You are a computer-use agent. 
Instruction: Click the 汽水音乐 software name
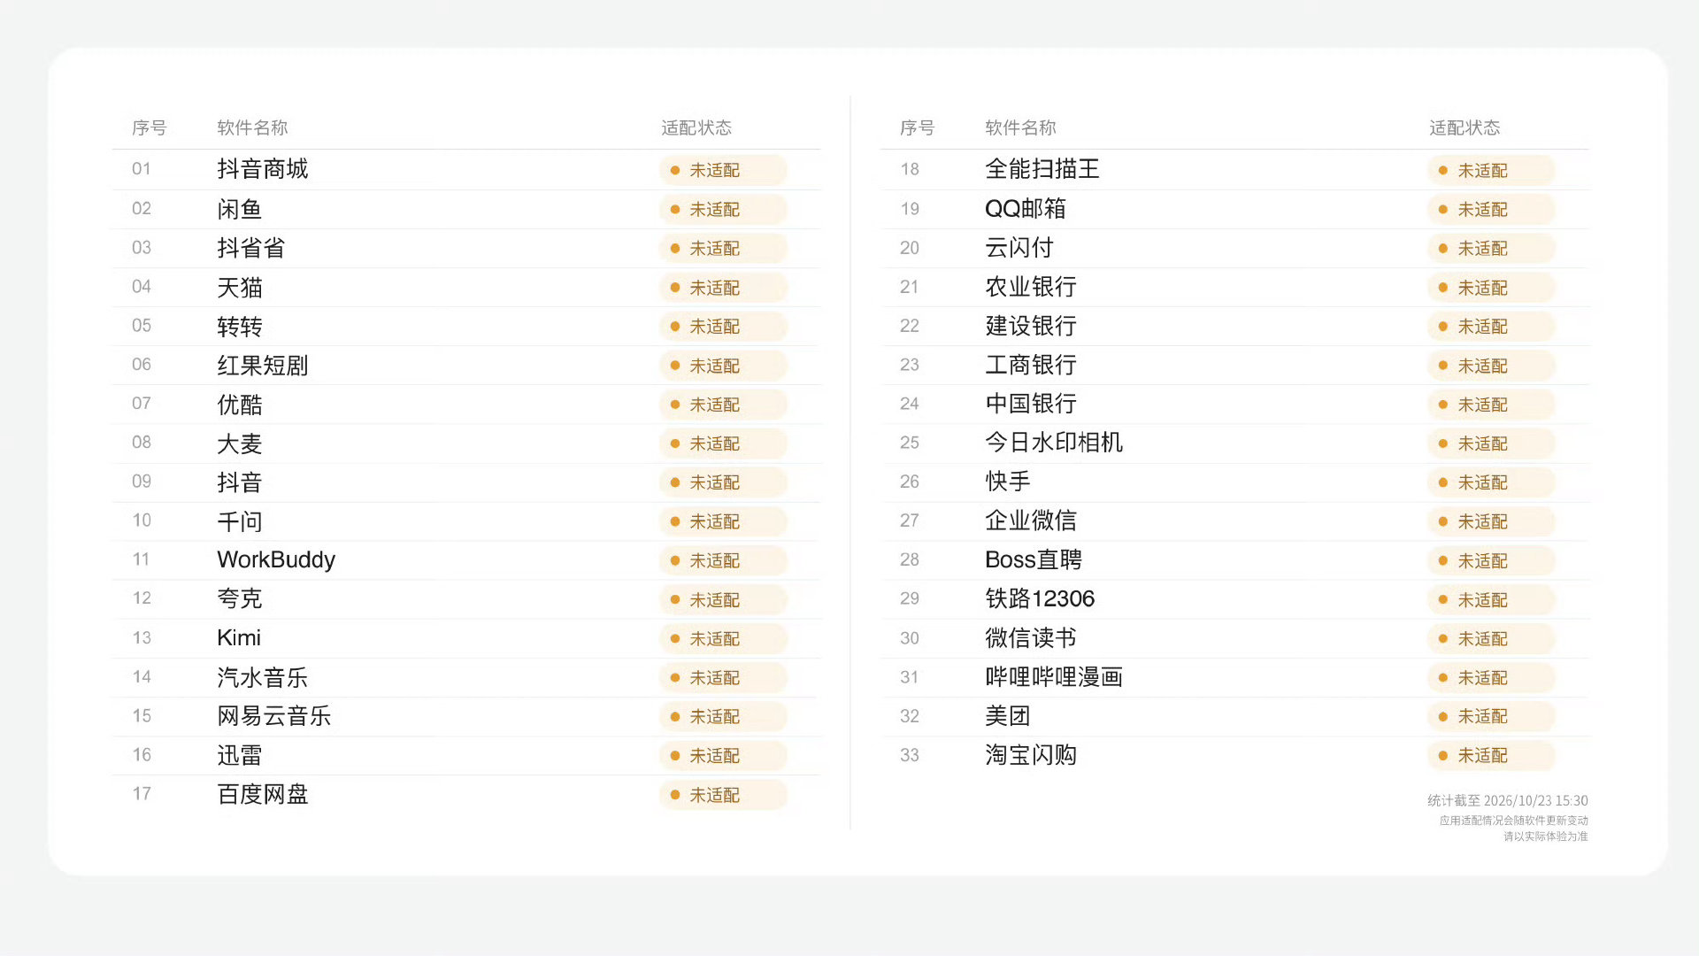pos(263,677)
